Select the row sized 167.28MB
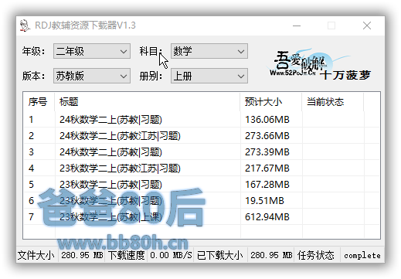Viewport: 401px width, 279px height. point(202,185)
